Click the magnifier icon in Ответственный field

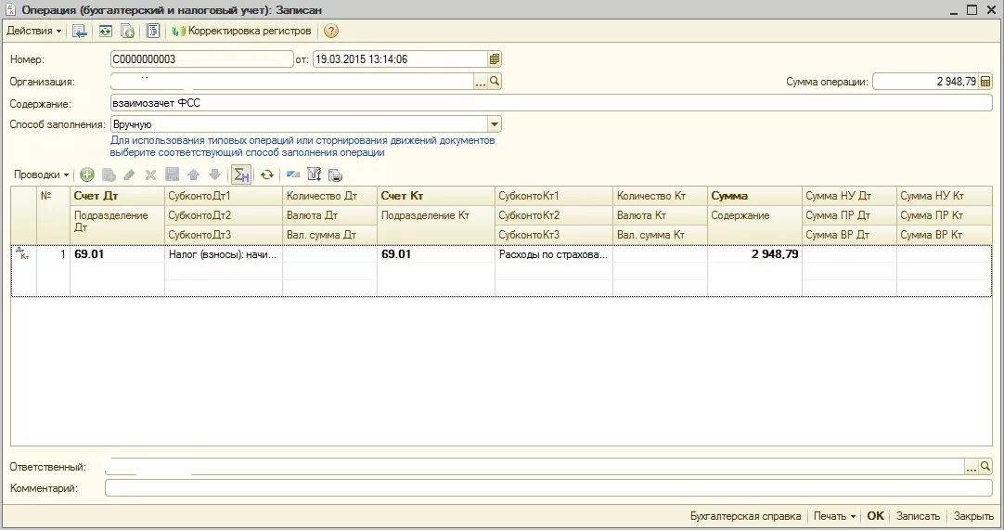tap(985, 467)
